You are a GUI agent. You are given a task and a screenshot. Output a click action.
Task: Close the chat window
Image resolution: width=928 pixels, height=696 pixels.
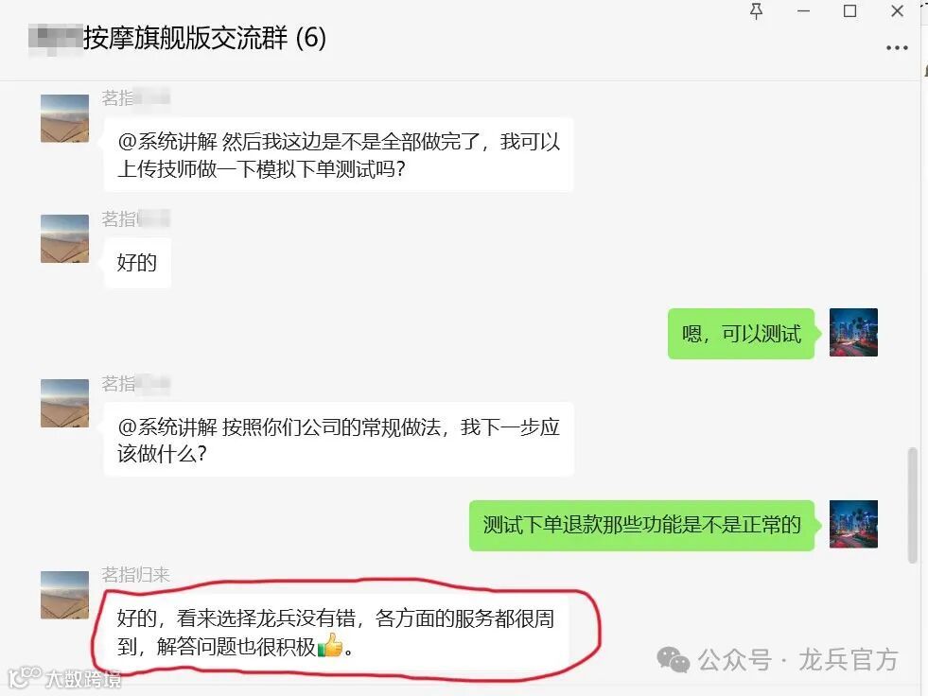click(x=897, y=11)
